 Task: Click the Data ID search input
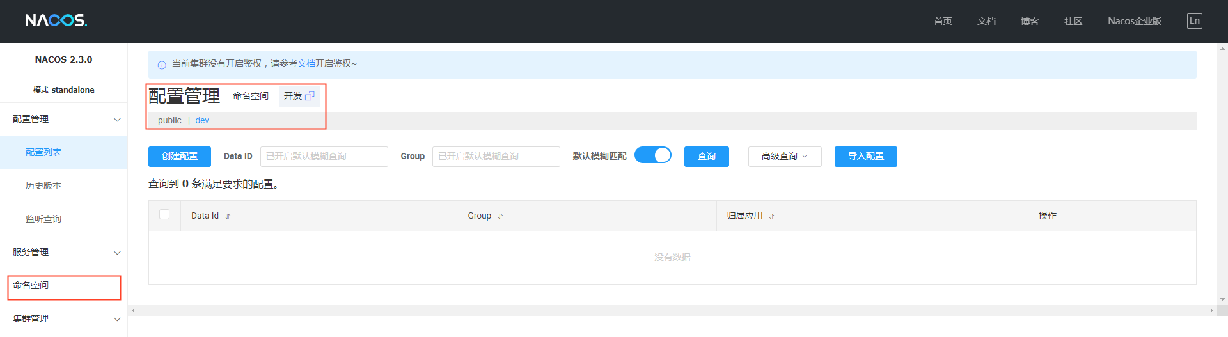coord(324,156)
